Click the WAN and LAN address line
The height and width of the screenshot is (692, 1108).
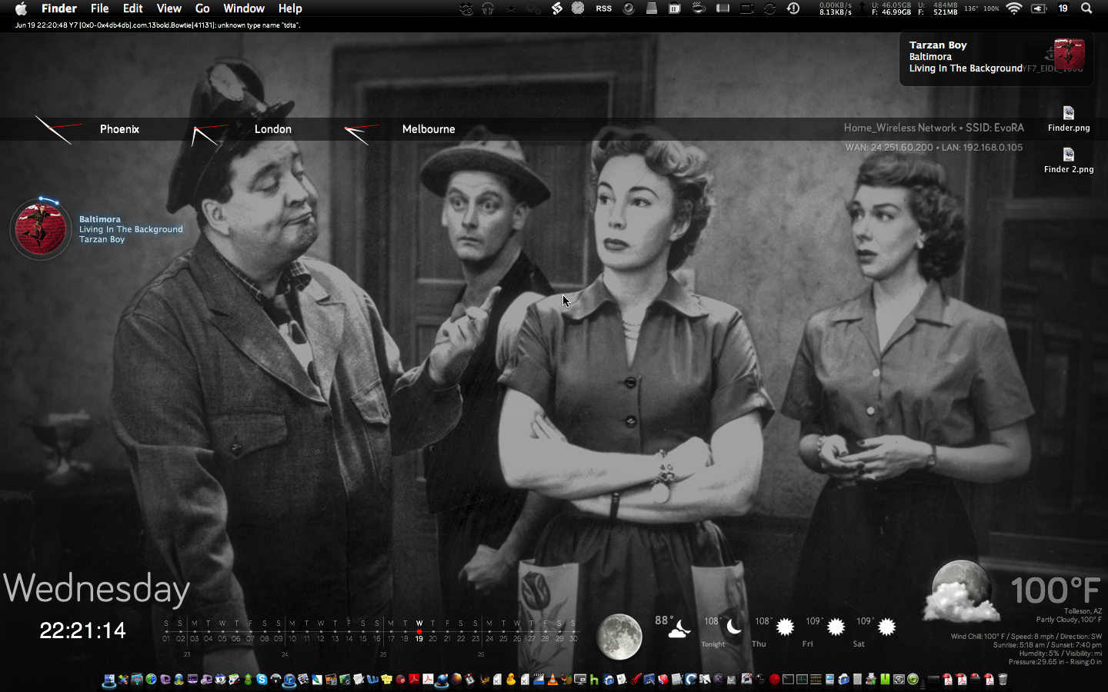pyautogui.click(x=934, y=147)
